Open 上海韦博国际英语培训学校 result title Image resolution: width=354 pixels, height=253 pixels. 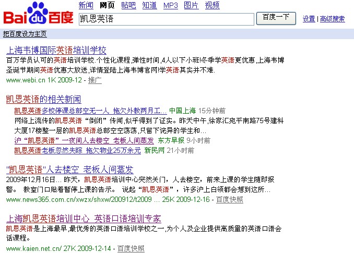pyautogui.click(x=56, y=50)
